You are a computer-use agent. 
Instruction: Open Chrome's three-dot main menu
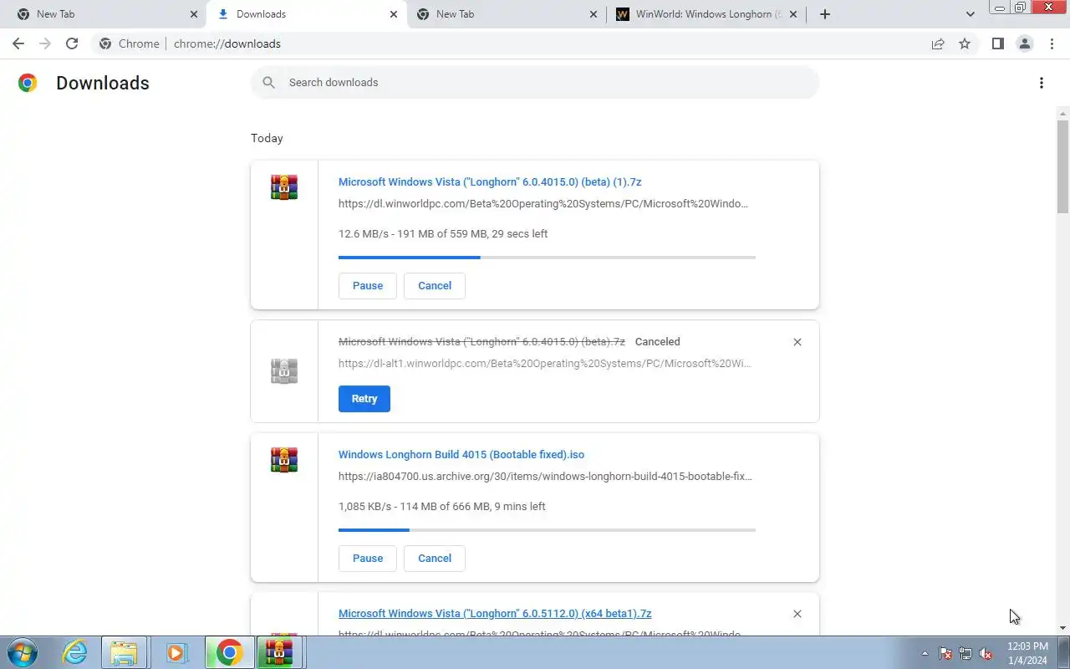pyautogui.click(x=1052, y=43)
